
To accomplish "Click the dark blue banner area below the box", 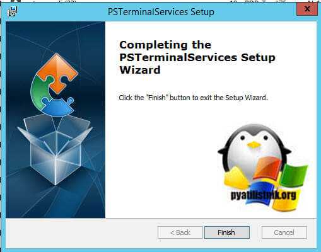I will [55, 201].
